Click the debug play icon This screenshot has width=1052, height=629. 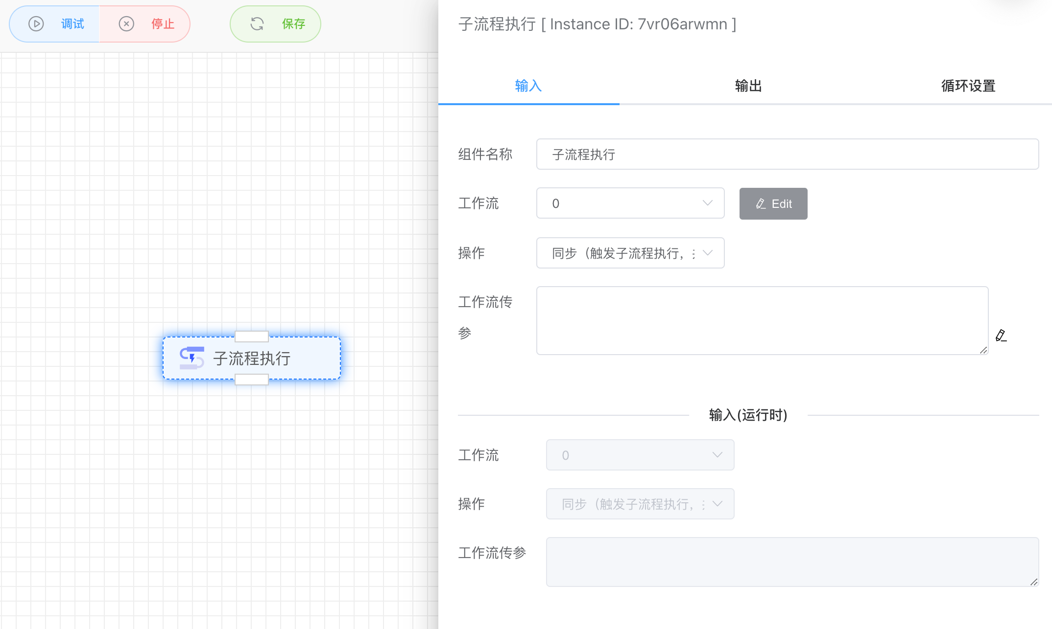pos(36,23)
